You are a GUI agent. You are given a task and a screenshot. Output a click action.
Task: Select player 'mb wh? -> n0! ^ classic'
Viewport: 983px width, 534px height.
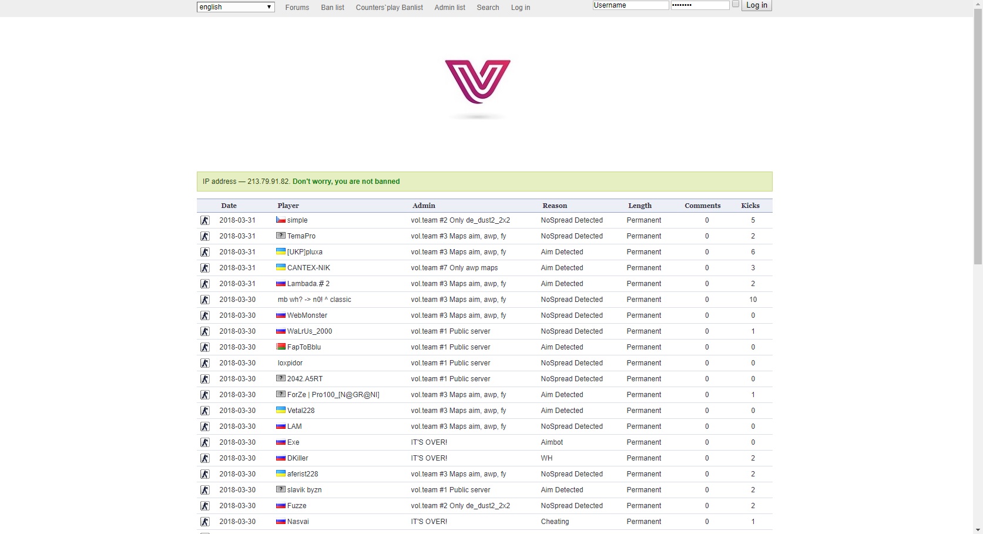click(314, 300)
